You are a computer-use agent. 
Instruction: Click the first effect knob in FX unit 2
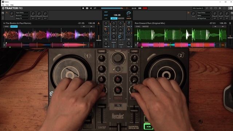[215, 13]
